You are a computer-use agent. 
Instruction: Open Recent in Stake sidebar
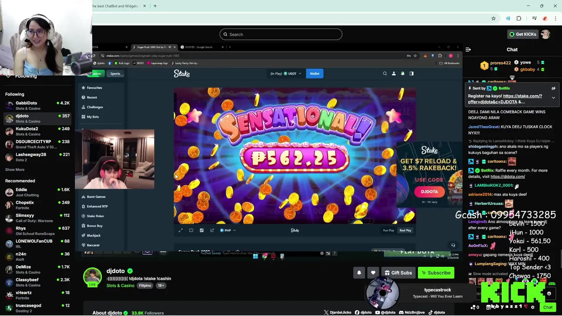(x=89, y=97)
